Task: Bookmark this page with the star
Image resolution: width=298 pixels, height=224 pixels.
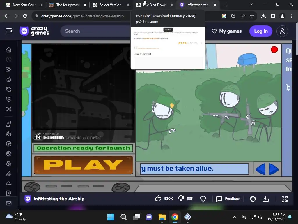Action: [252, 16]
